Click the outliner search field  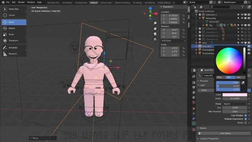(x=220, y=7)
